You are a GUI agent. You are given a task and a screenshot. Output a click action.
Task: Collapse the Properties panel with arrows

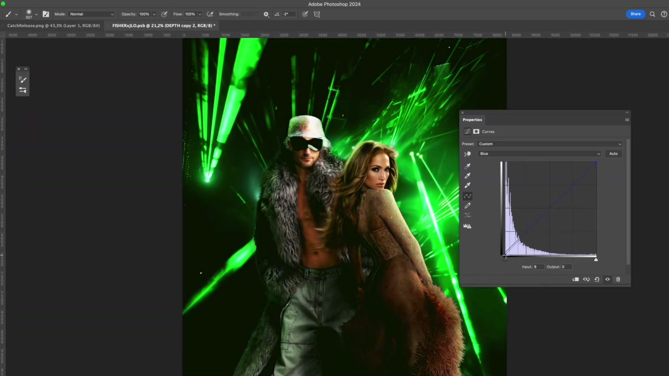tap(627, 112)
